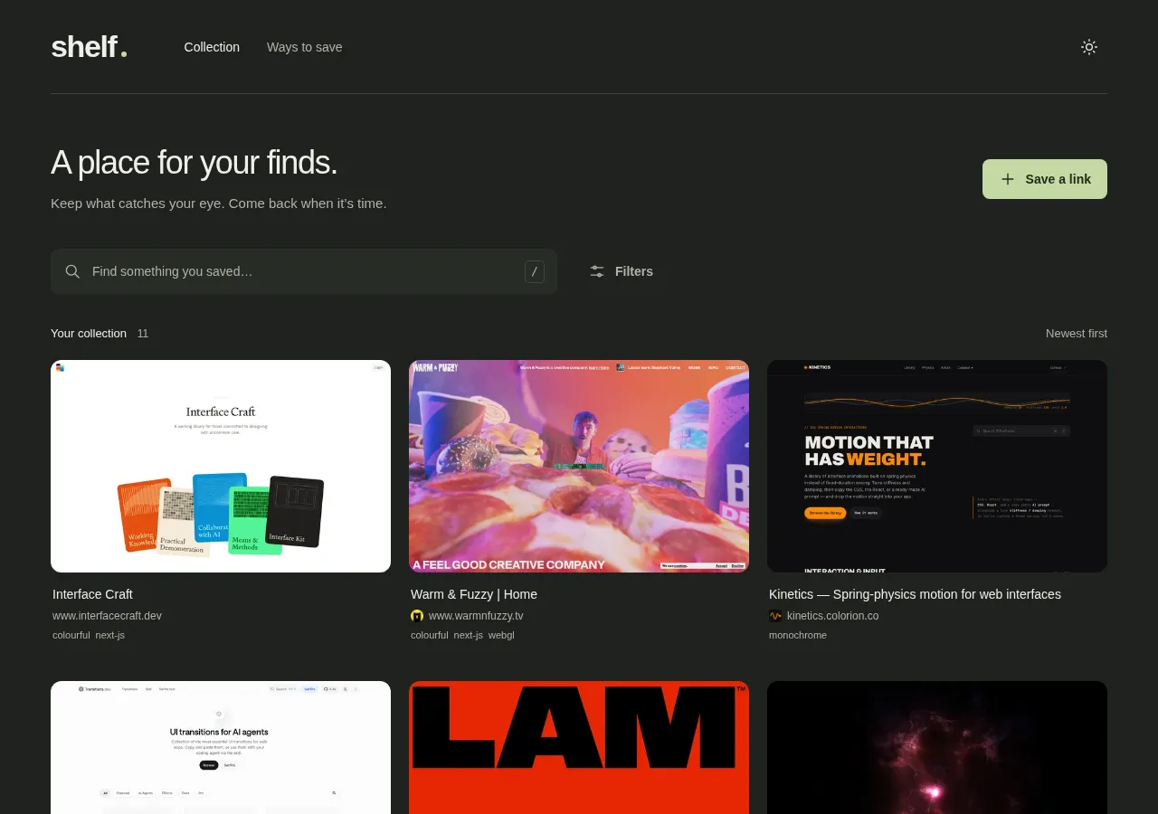
Task: Click the Interface Craft title
Action: [x=92, y=594]
